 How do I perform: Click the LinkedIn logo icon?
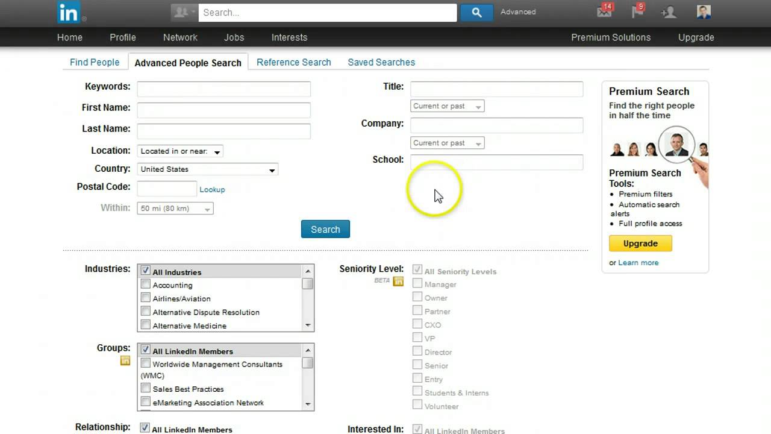point(68,12)
